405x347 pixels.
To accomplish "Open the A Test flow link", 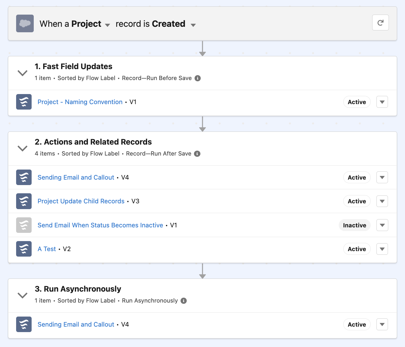I will pyautogui.click(x=47, y=249).
